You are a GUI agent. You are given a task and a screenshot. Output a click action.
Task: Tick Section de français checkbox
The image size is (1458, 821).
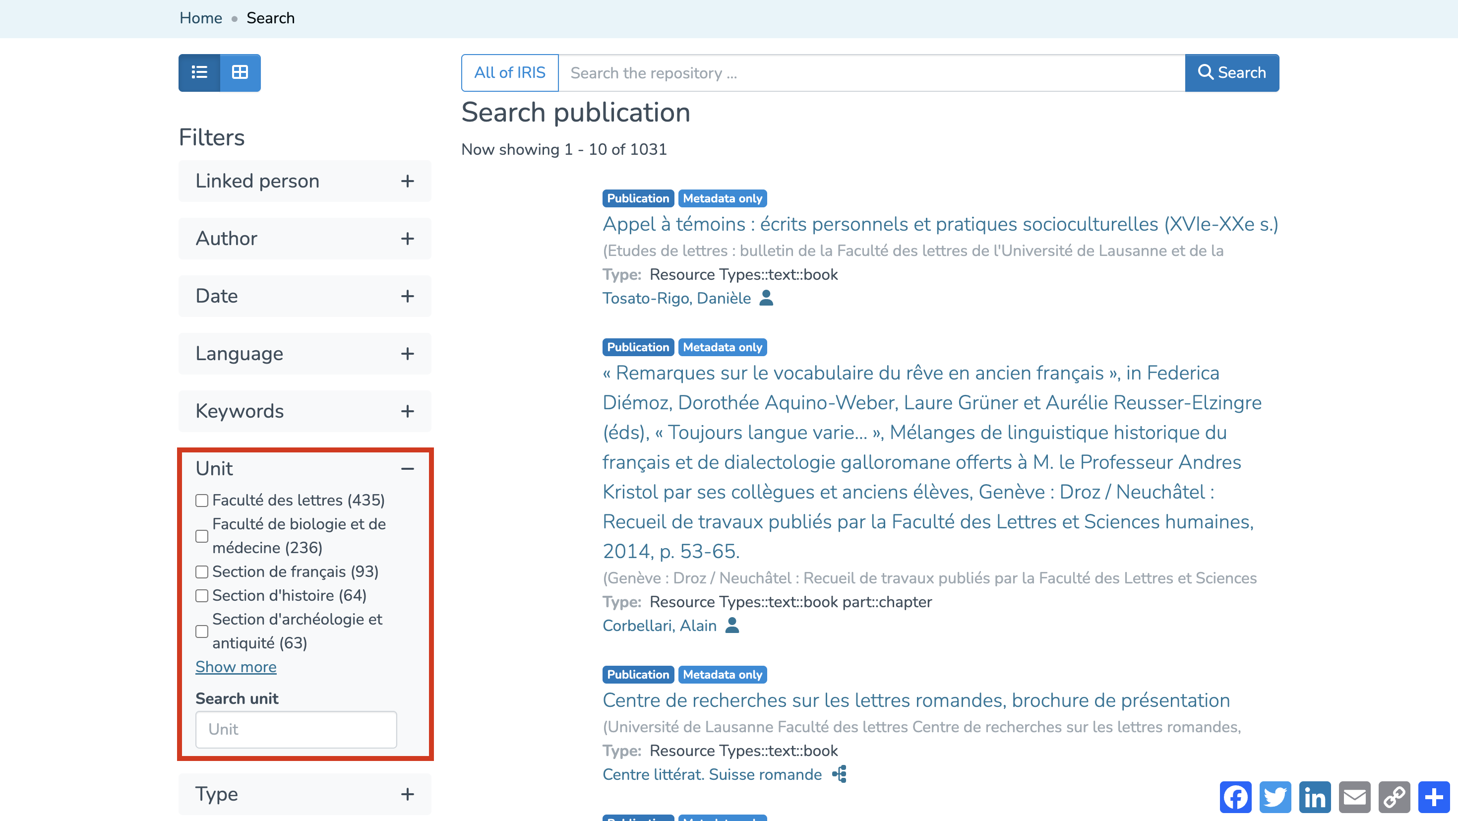point(202,572)
